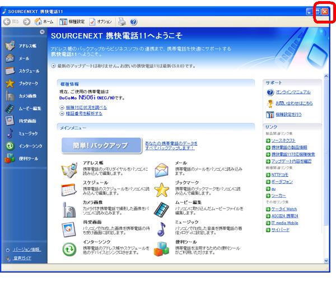The width and height of the screenshot is (336, 291).
Task: Collapse the sidebar with its small close icon
Action: click(42, 32)
